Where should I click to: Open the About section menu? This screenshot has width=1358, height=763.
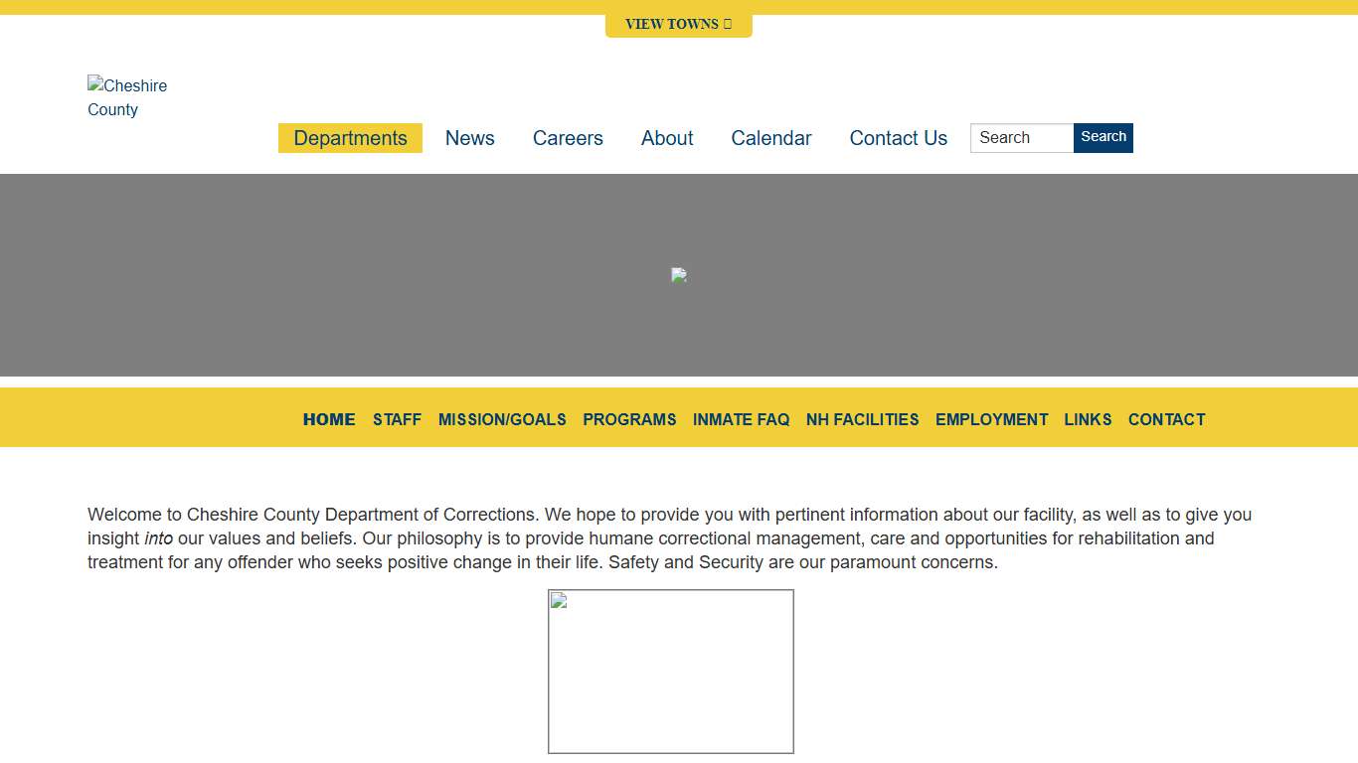pos(666,138)
